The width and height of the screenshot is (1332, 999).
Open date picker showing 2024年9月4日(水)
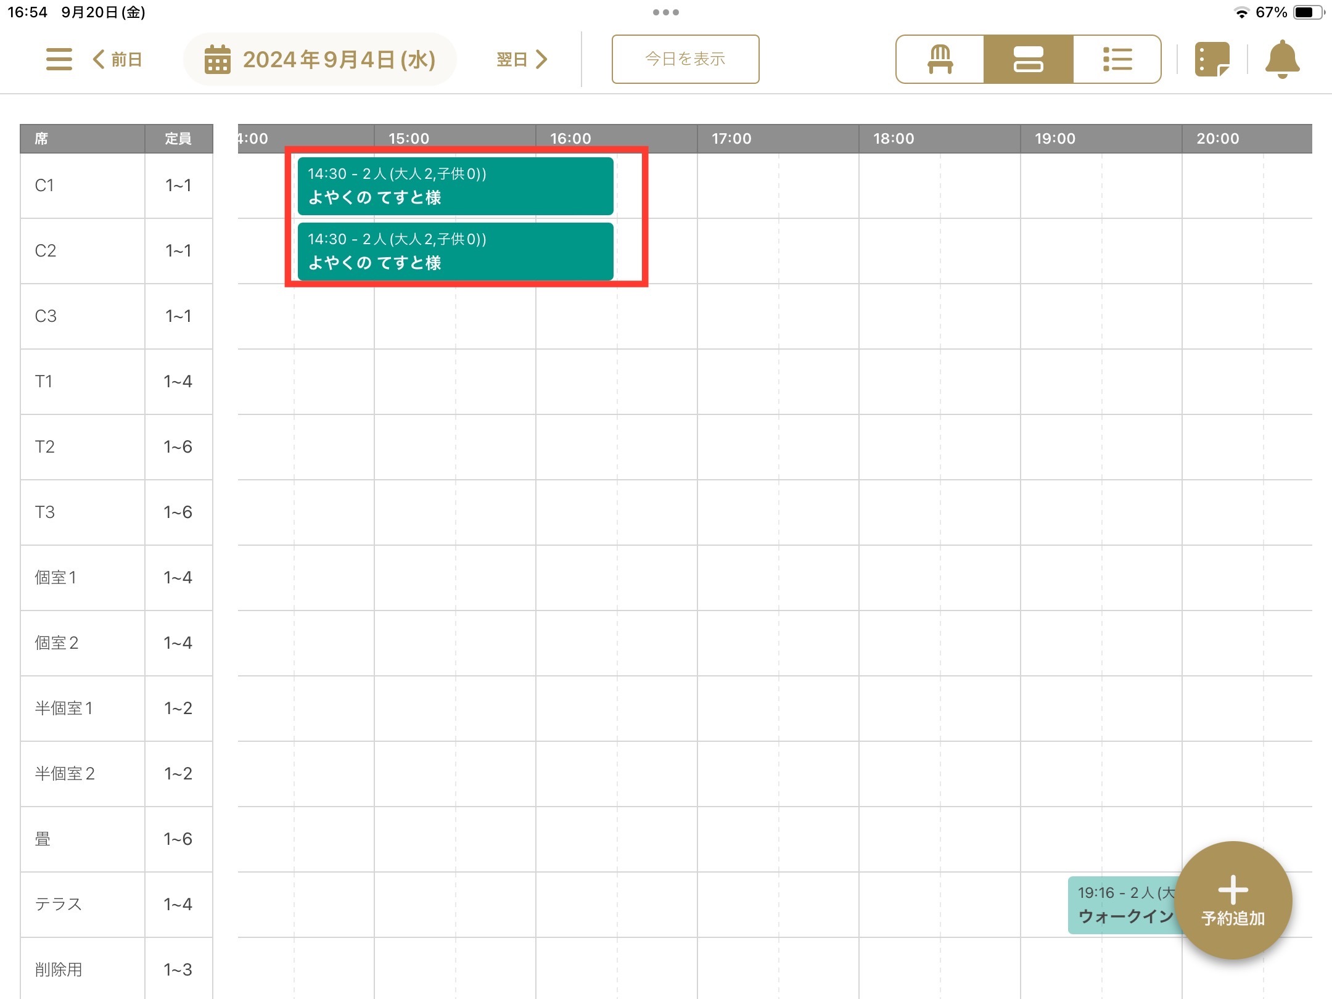pyautogui.click(x=320, y=59)
